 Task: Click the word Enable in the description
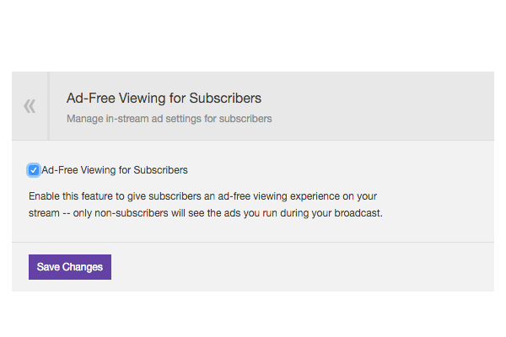46,195
